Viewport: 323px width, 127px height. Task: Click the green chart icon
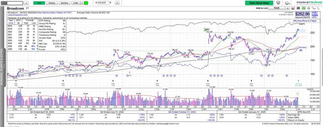click(x=304, y=8)
